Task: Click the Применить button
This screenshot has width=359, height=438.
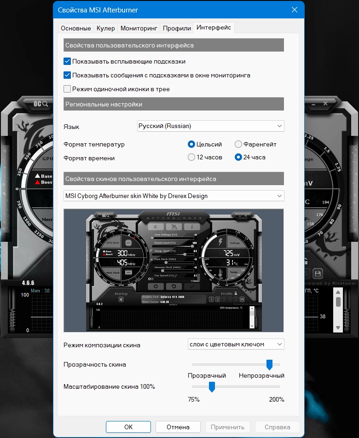Action: click(227, 427)
